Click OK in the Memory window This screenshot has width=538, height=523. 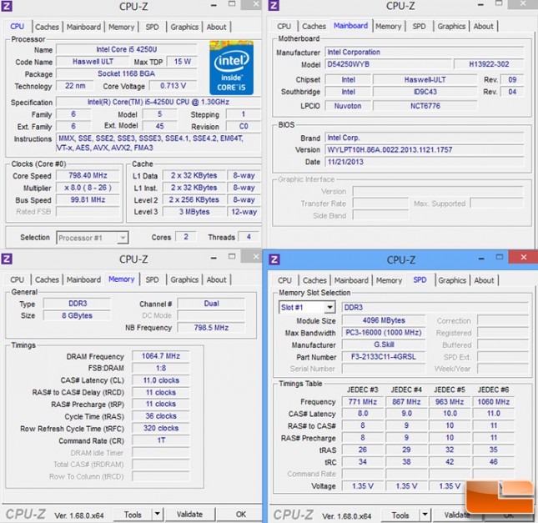tap(240, 514)
